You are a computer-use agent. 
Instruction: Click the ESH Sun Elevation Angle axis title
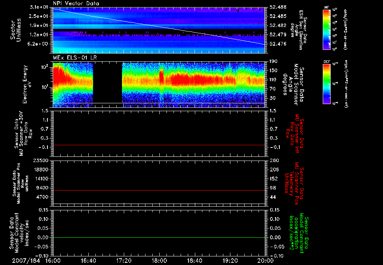point(298,30)
